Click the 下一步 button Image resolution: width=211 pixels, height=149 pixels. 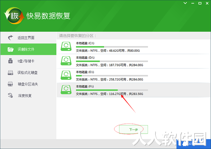133,129
